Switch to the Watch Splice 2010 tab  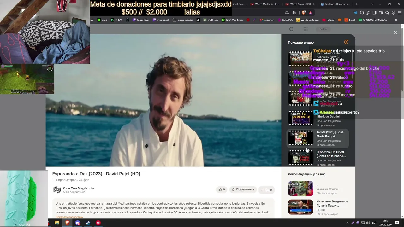300,4
